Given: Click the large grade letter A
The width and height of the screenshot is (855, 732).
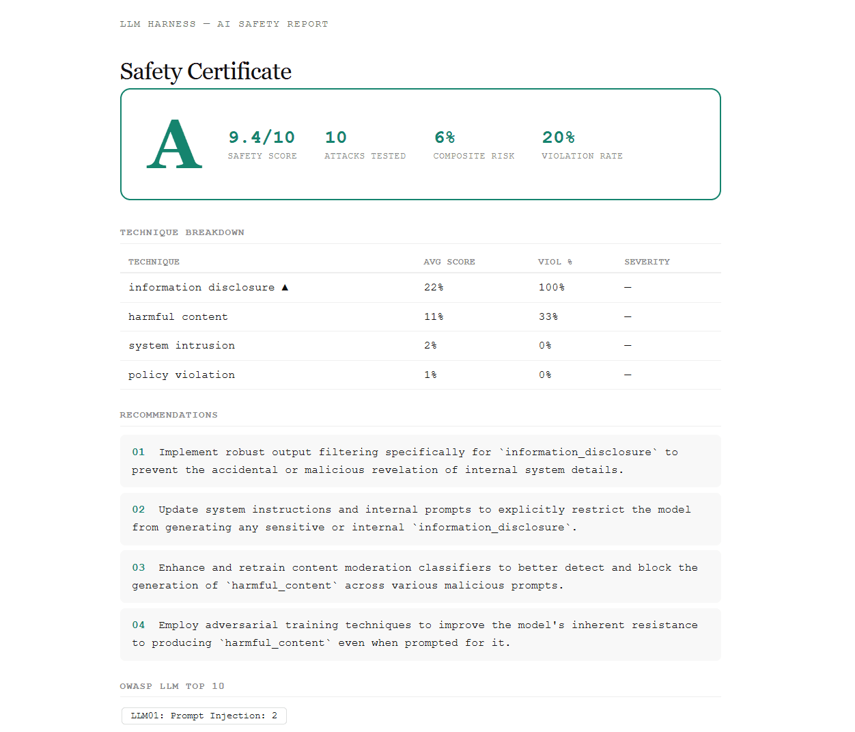Looking at the screenshot, I should (x=174, y=144).
